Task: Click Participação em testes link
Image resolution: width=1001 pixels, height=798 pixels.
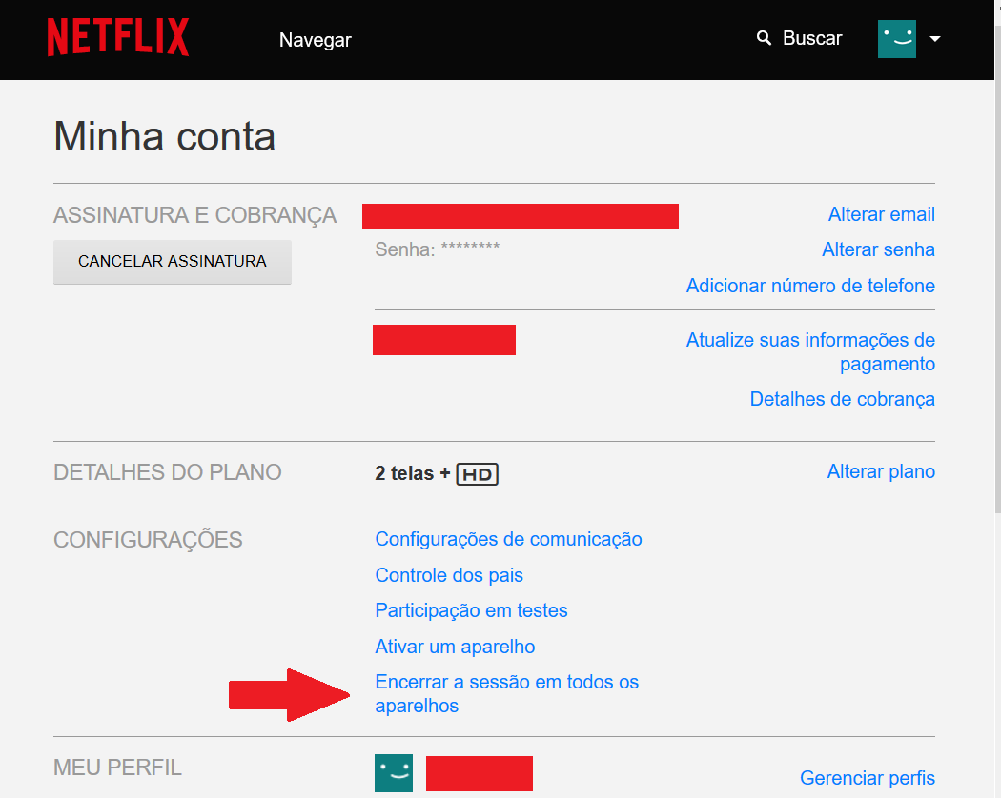Action: coord(472,610)
